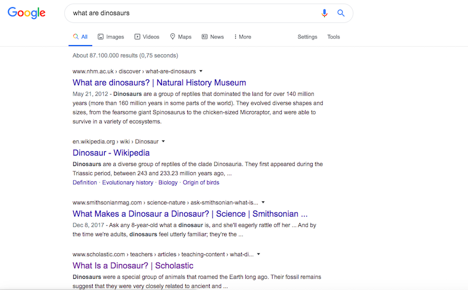
Task: Expand dropdown arrow next to smithsonianmag.com URL
Action: (x=263, y=202)
